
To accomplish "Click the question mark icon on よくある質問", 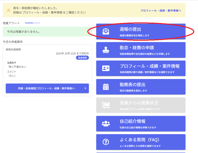I will tap(106, 142).
